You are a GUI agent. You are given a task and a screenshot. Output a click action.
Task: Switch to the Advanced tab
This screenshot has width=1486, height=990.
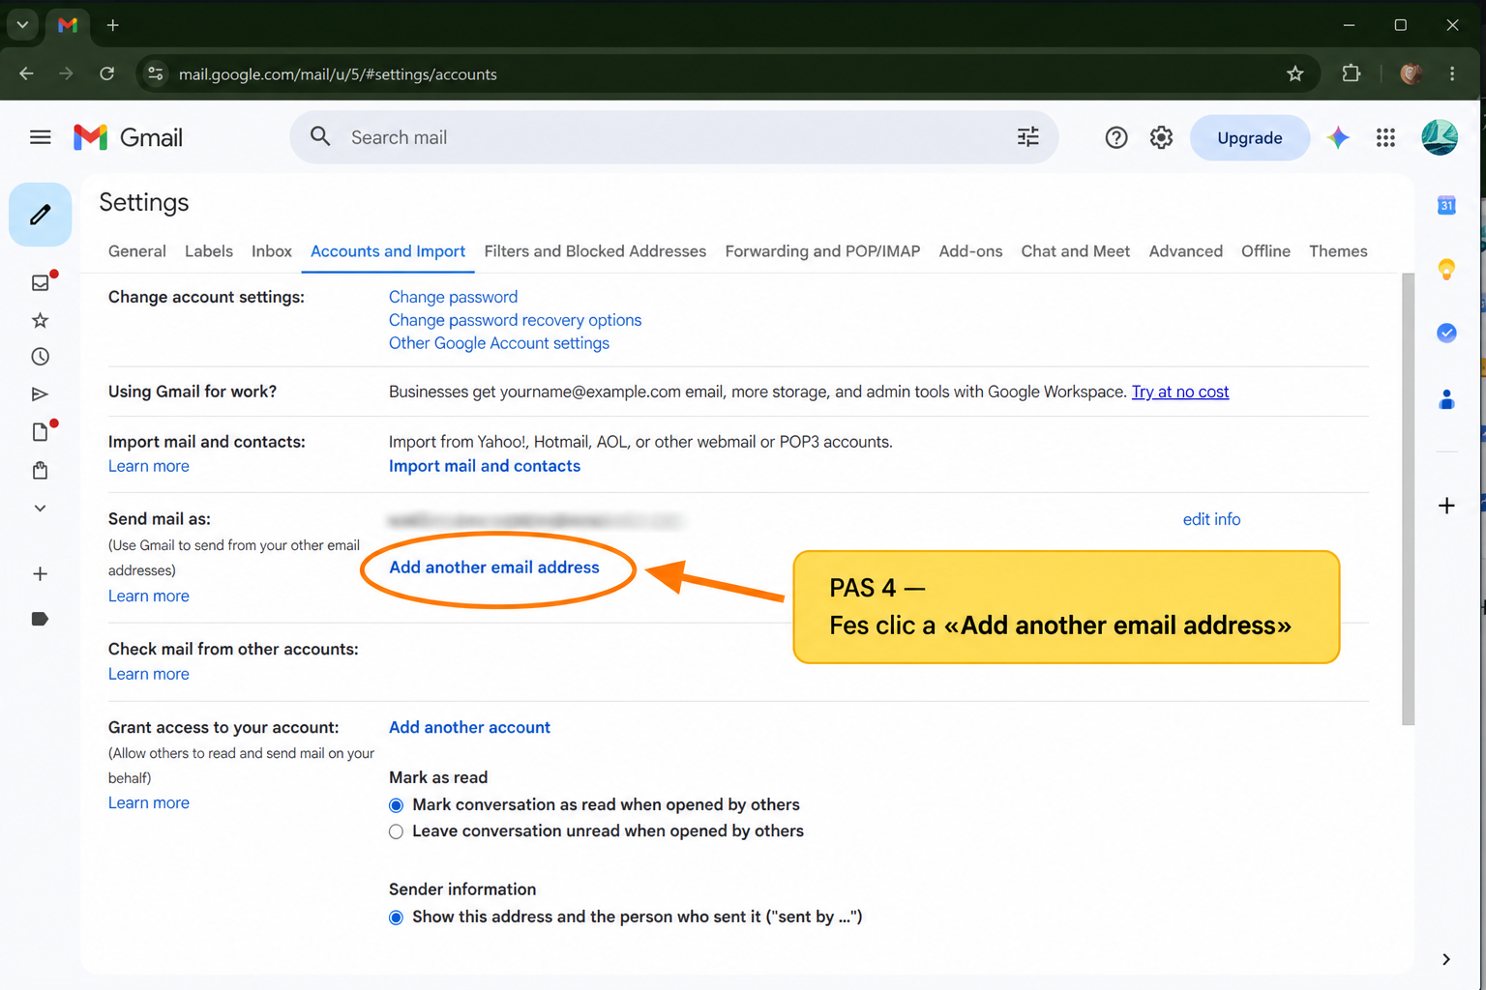(x=1185, y=251)
